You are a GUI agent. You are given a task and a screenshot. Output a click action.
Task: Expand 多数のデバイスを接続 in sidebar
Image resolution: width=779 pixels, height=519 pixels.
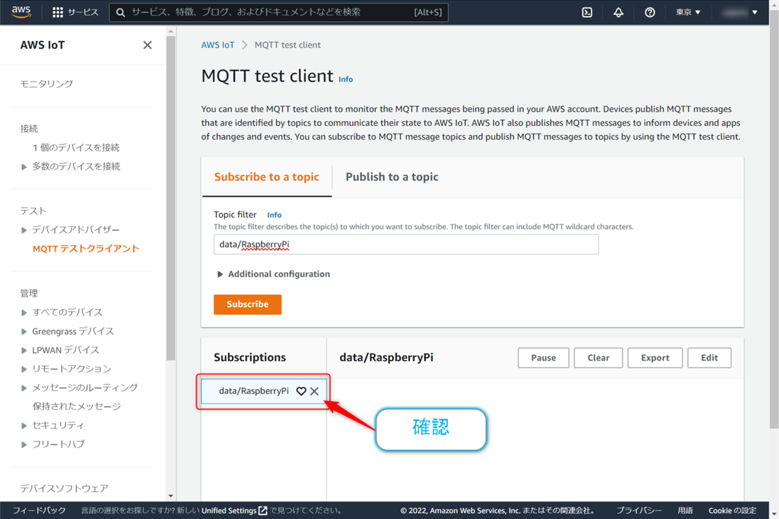pos(25,167)
